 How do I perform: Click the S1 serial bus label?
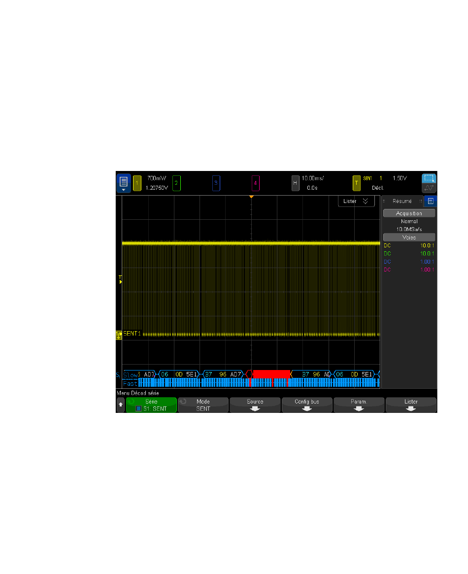pos(118,375)
